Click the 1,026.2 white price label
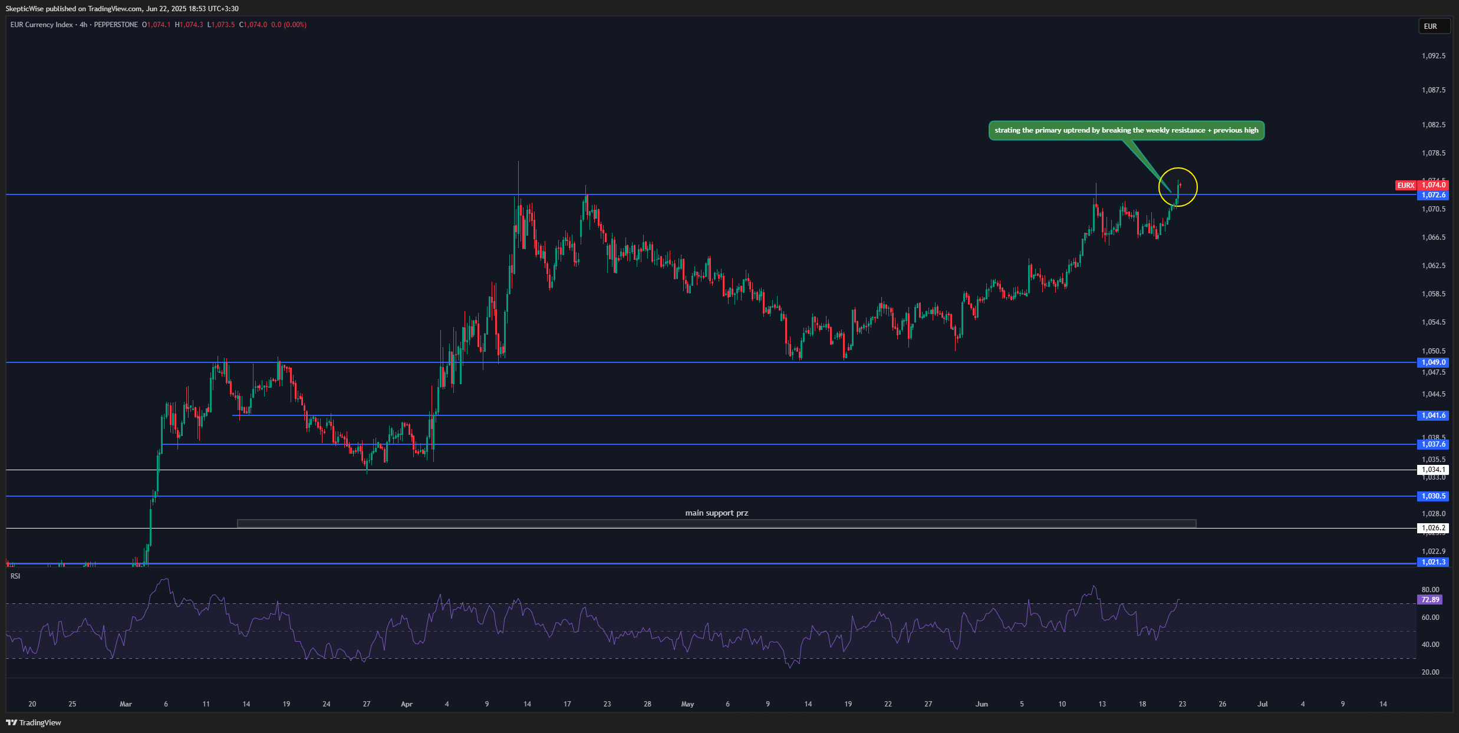The height and width of the screenshot is (733, 1459). pos(1433,528)
